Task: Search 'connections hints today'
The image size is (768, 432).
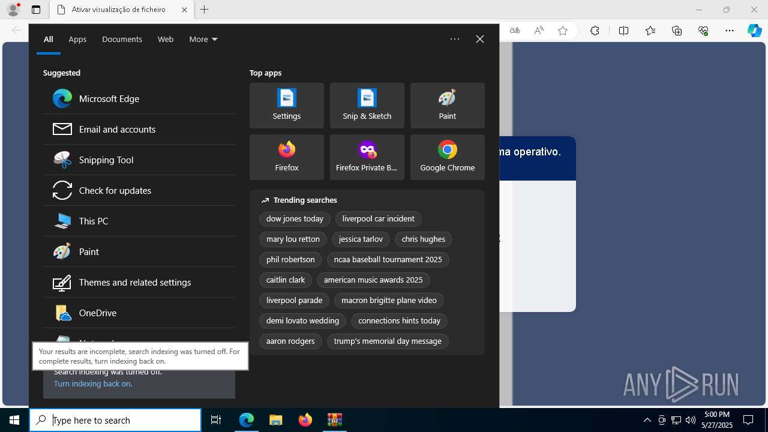Action: coord(400,321)
